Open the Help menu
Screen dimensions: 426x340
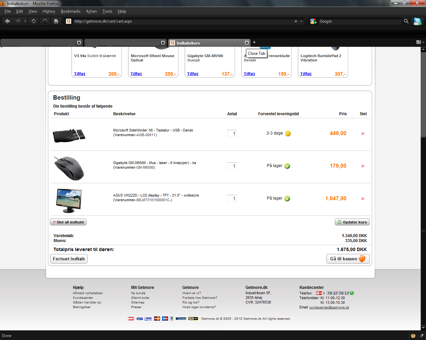point(122,11)
